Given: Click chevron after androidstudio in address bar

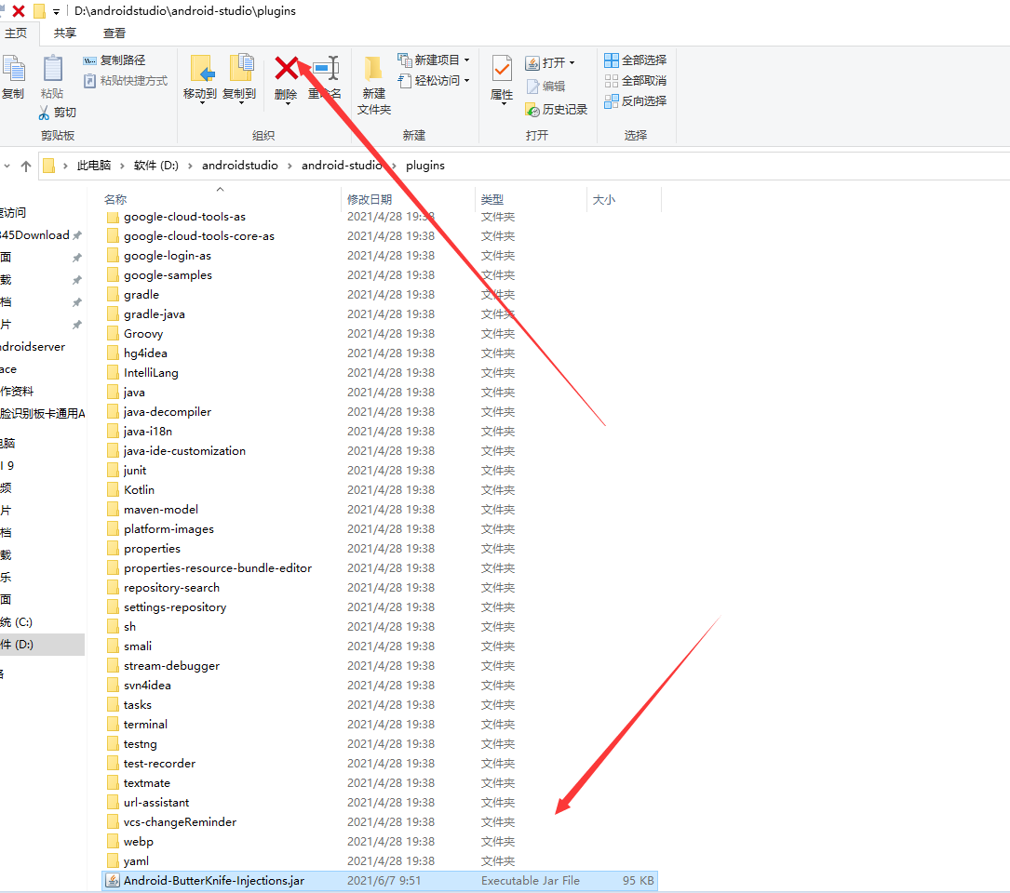Looking at the screenshot, I should (290, 167).
